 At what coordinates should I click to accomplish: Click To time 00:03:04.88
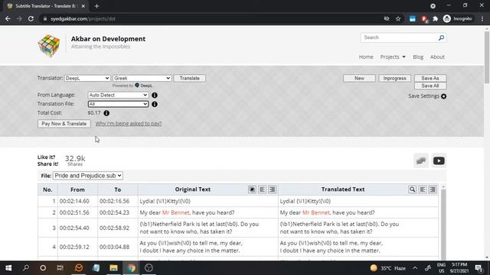click(x=114, y=247)
